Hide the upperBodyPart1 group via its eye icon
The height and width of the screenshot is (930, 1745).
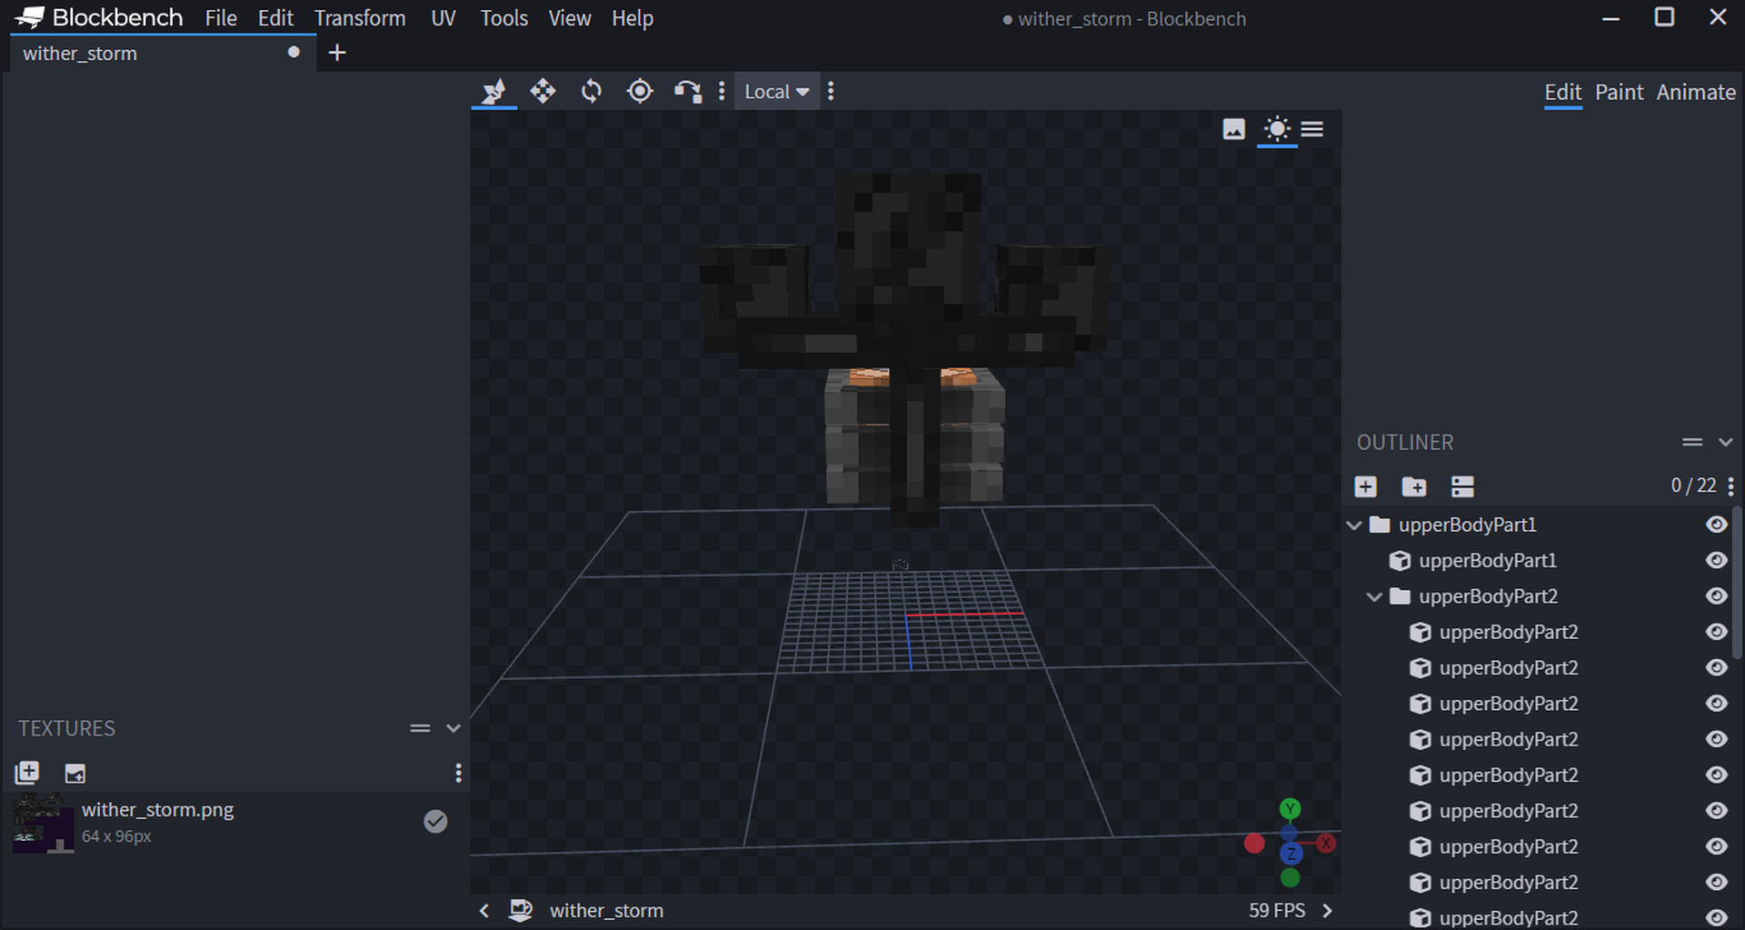(1716, 525)
